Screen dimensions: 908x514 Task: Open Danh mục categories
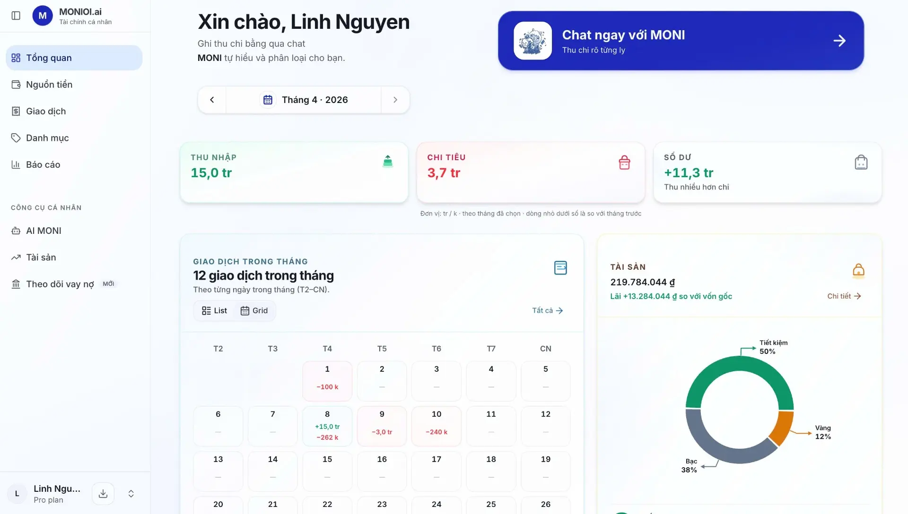click(x=74, y=138)
